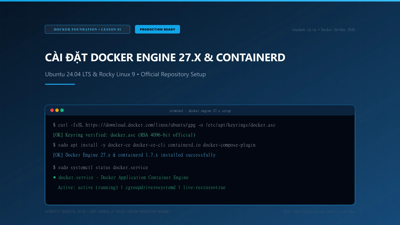Select the title CÀI ĐẶT DOCKER ENGINE 27.X & CONTAINERD

165,58
